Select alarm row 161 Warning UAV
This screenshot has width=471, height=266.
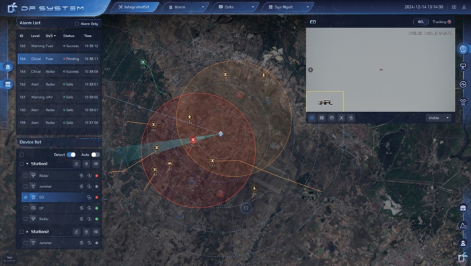point(59,97)
